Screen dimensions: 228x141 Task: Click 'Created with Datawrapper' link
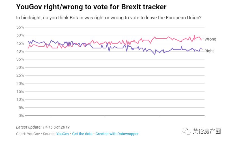coord(117,134)
